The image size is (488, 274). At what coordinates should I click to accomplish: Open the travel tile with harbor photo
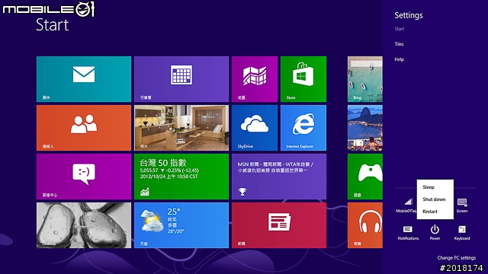point(365,128)
